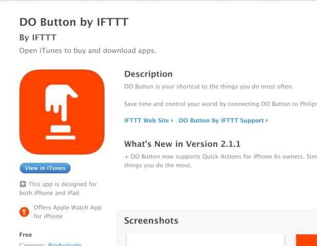Click the Free price label

click(x=26, y=235)
